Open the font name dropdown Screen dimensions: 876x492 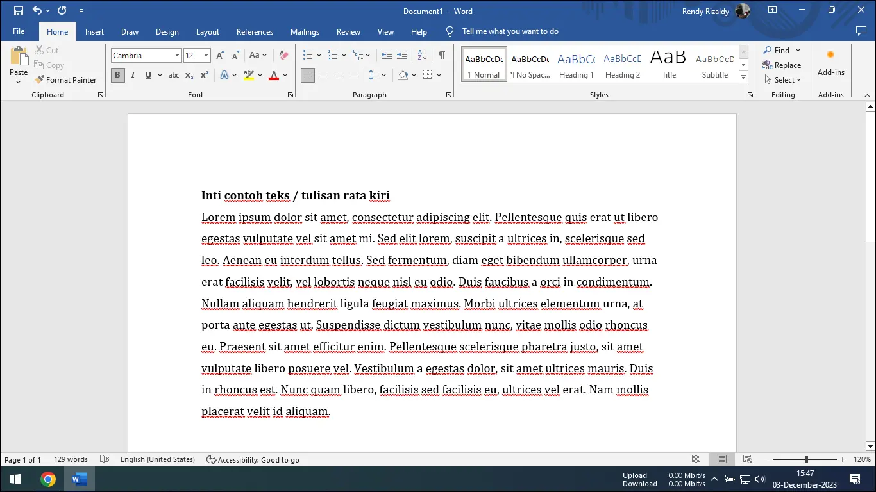click(x=179, y=55)
